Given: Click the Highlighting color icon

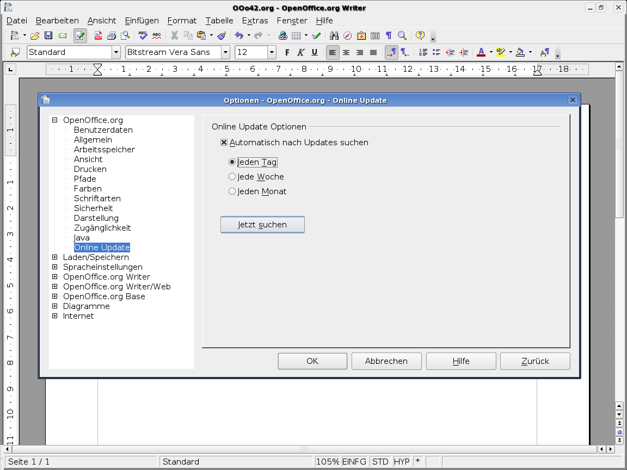Looking at the screenshot, I should [x=501, y=52].
